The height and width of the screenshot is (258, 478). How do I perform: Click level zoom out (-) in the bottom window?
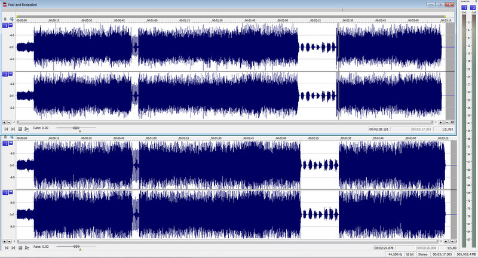(x=9, y=241)
